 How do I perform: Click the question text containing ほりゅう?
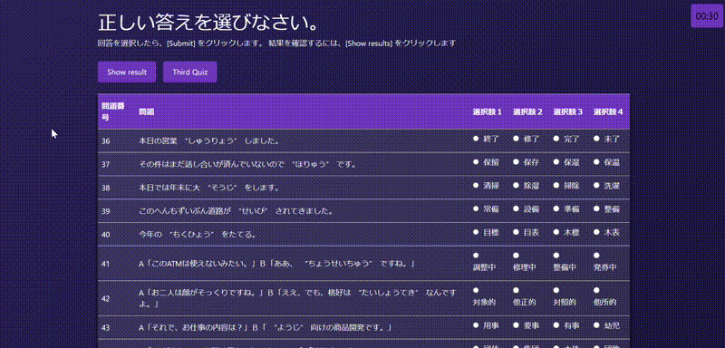(x=247, y=164)
